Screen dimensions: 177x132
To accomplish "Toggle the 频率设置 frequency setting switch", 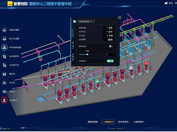I will [111, 46].
